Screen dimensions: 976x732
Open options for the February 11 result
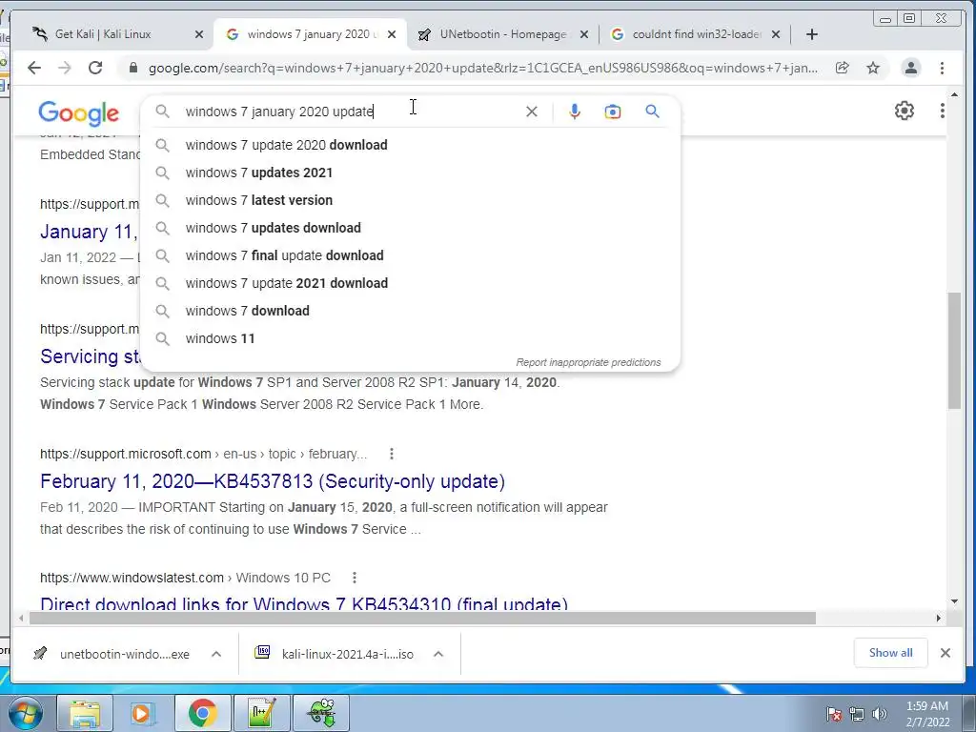[392, 454]
